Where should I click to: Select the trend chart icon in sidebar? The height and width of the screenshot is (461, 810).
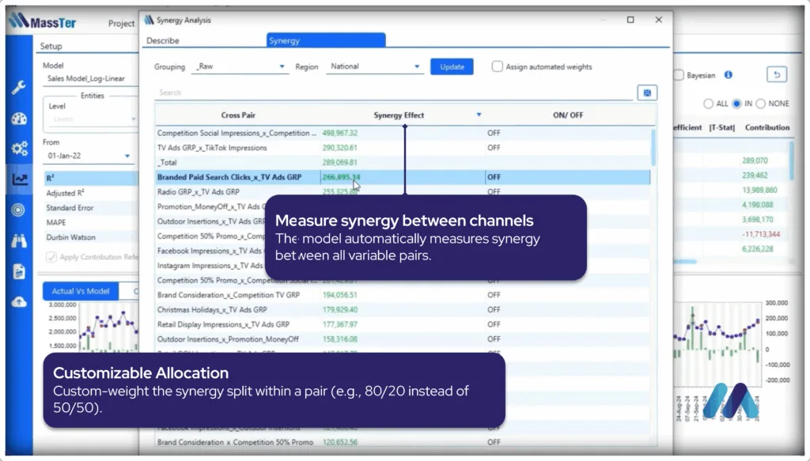19,179
